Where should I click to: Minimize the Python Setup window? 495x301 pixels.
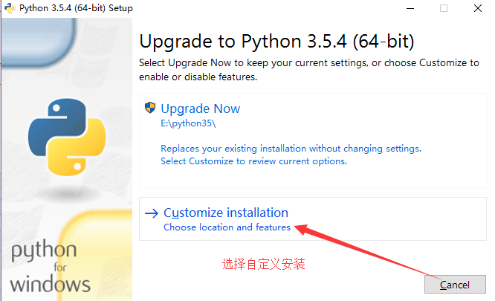coord(410,8)
